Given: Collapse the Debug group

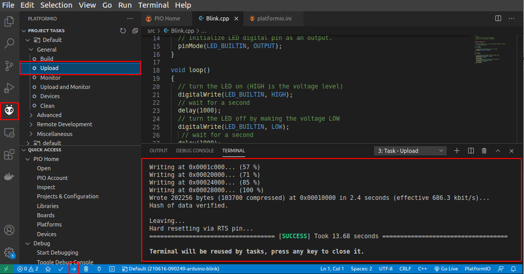Looking at the screenshot, I should click(x=28, y=244).
